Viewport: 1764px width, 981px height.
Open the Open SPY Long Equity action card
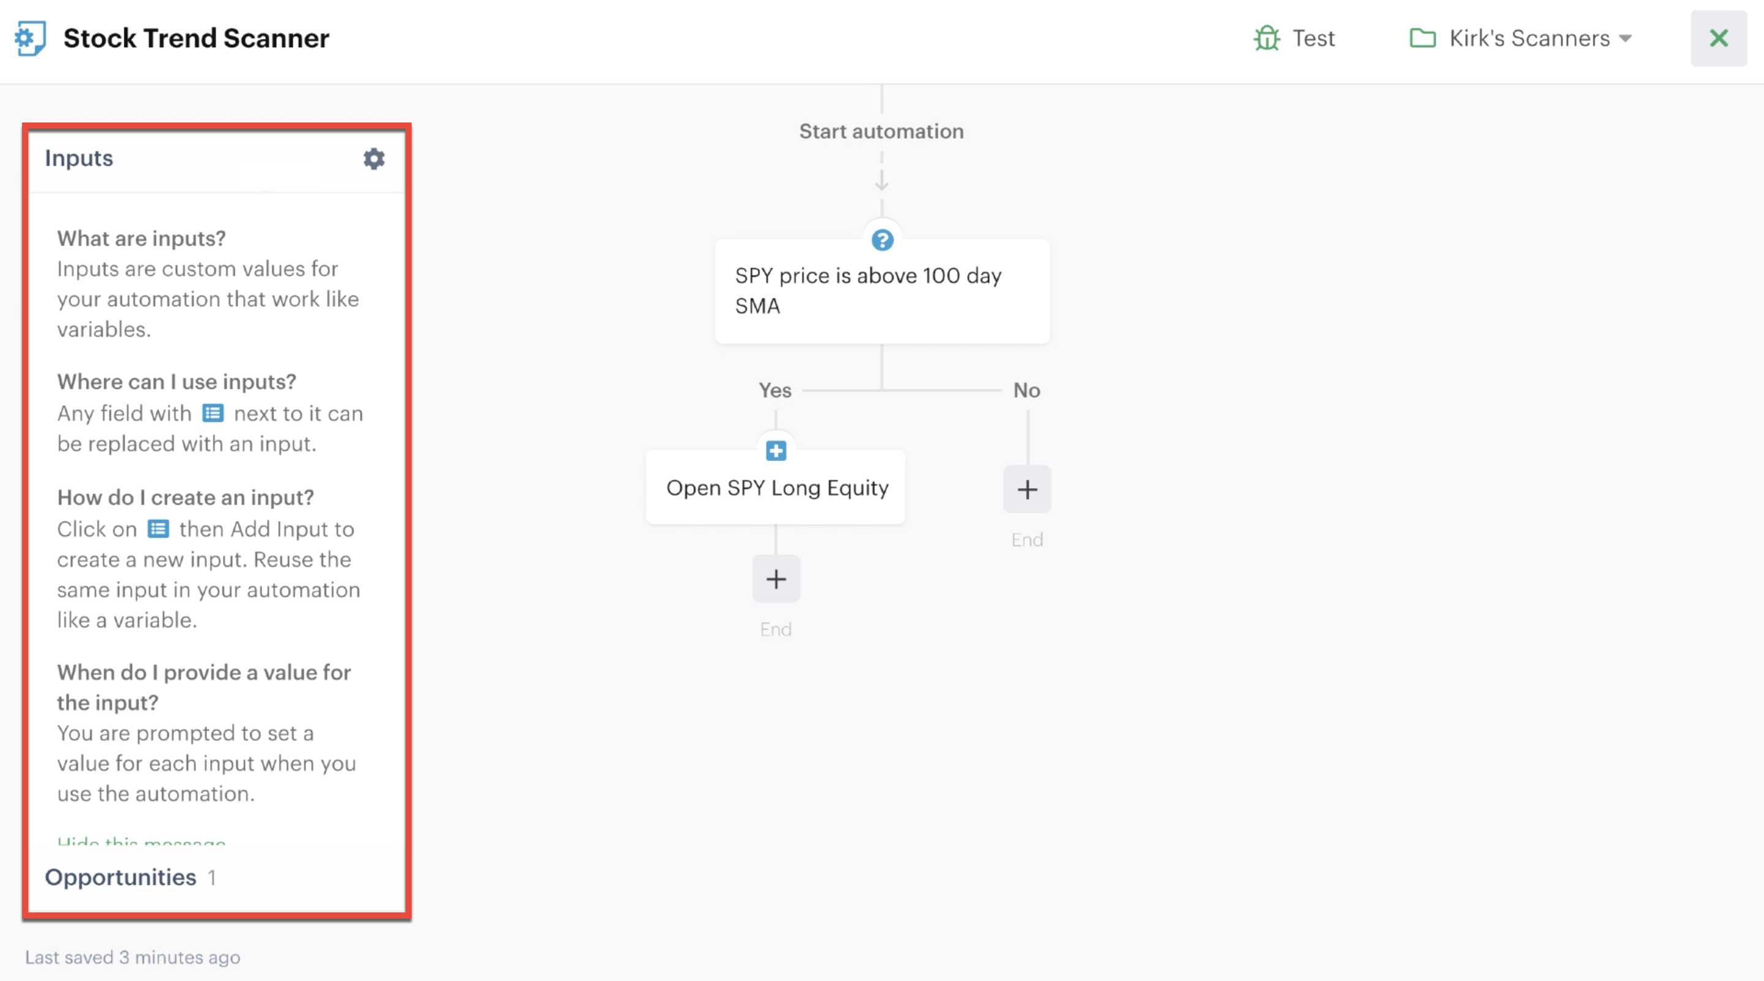pyautogui.click(x=776, y=487)
